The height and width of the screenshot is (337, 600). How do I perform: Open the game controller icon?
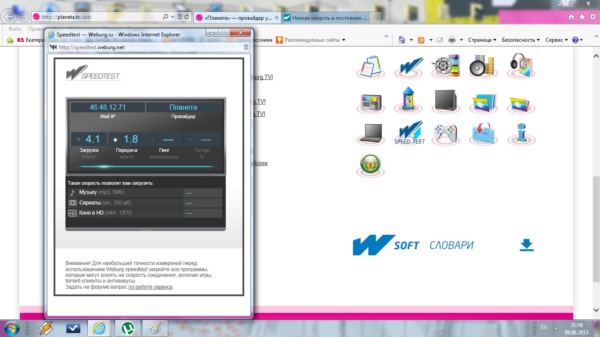point(445,134)
